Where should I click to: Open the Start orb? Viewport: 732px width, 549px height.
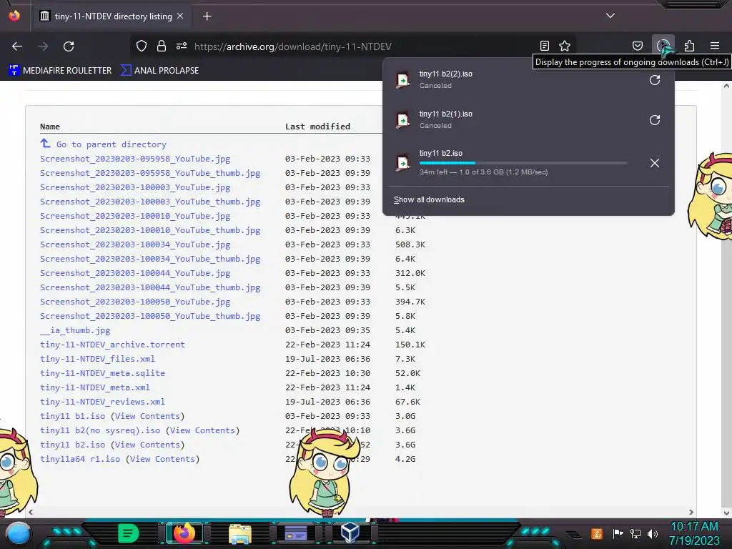(19, 533)
